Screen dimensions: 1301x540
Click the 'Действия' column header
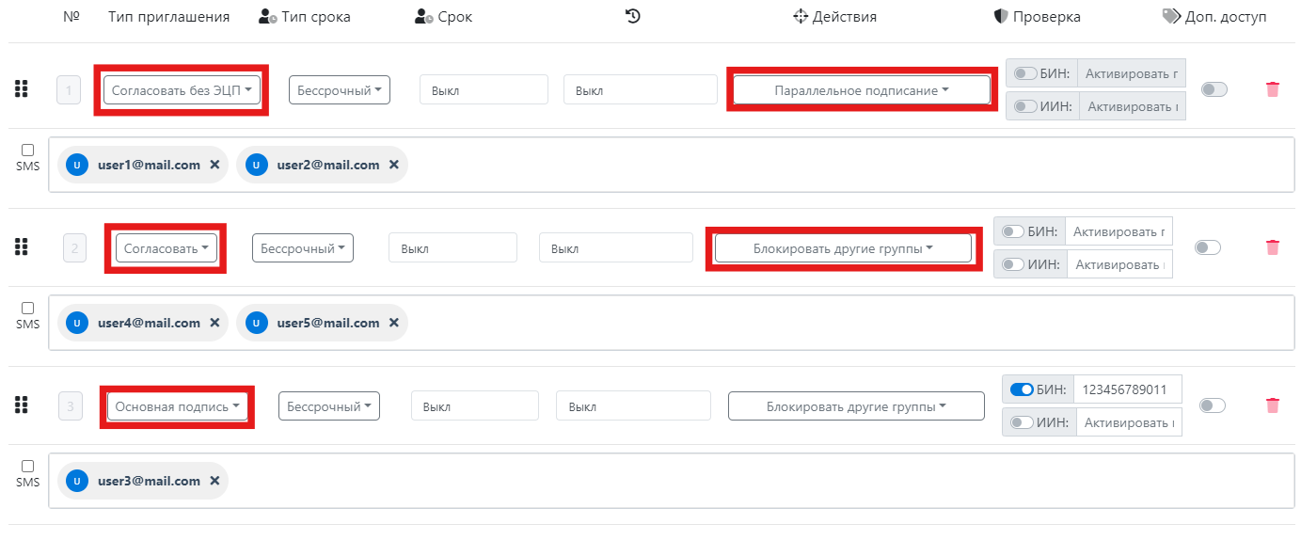coord(834,17)
